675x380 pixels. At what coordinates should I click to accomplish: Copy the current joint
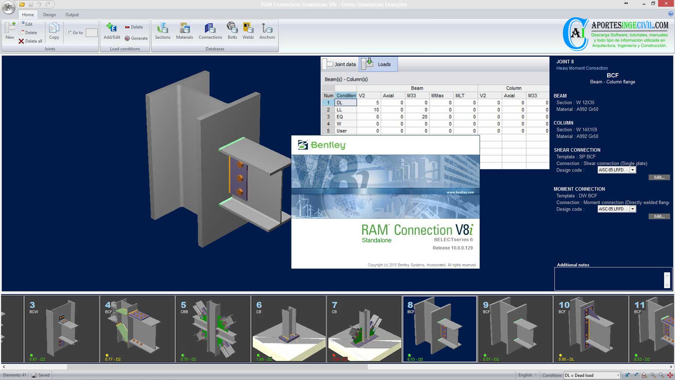pos(54,31)
